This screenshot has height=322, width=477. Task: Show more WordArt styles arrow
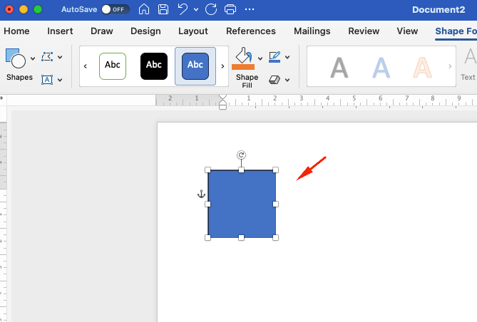click(x=450, y=66)
